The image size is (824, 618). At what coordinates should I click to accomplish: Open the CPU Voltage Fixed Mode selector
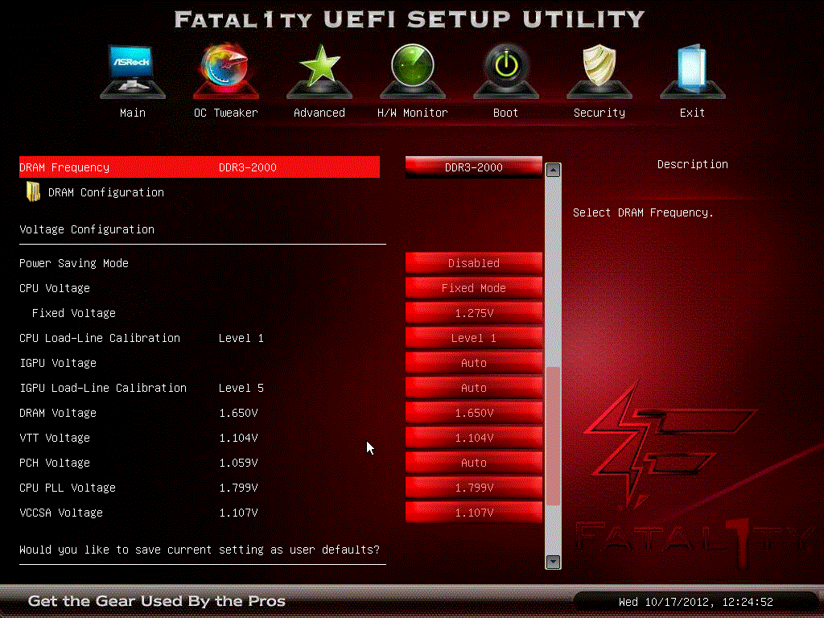point(474,288)
